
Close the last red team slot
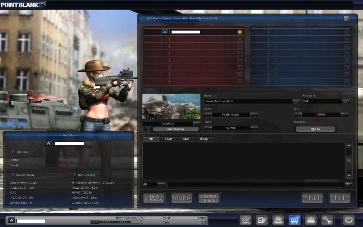pos(240,82)
